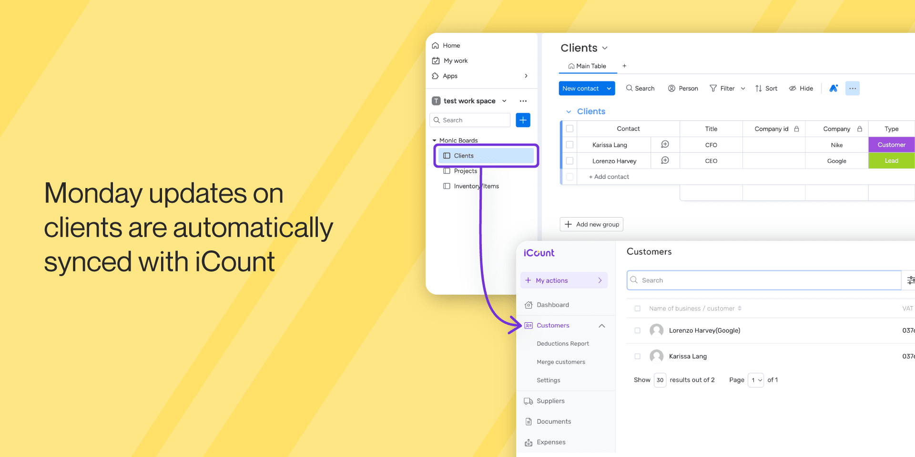This screenshot has width=915, height=457.
Task: Collapse the Monic Boards folder
Action: point(434,140)
